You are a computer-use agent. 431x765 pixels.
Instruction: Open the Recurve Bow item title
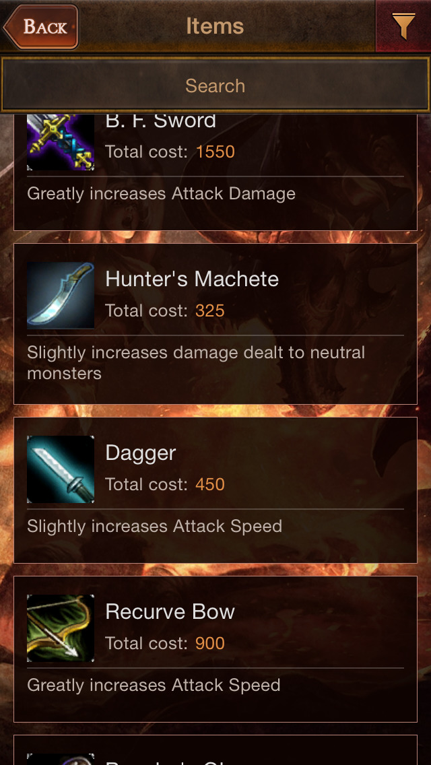[x=170, y=612]
